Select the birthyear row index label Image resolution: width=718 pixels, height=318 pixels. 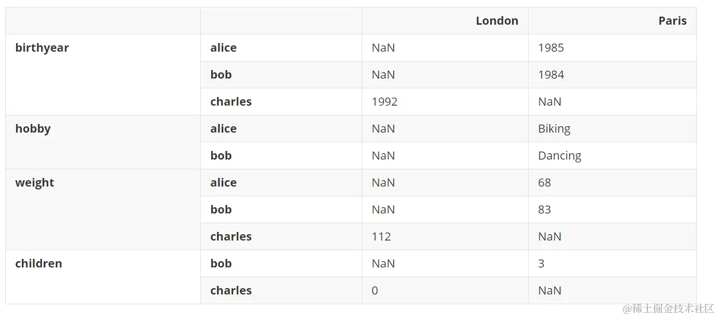[x=42, y=48]
